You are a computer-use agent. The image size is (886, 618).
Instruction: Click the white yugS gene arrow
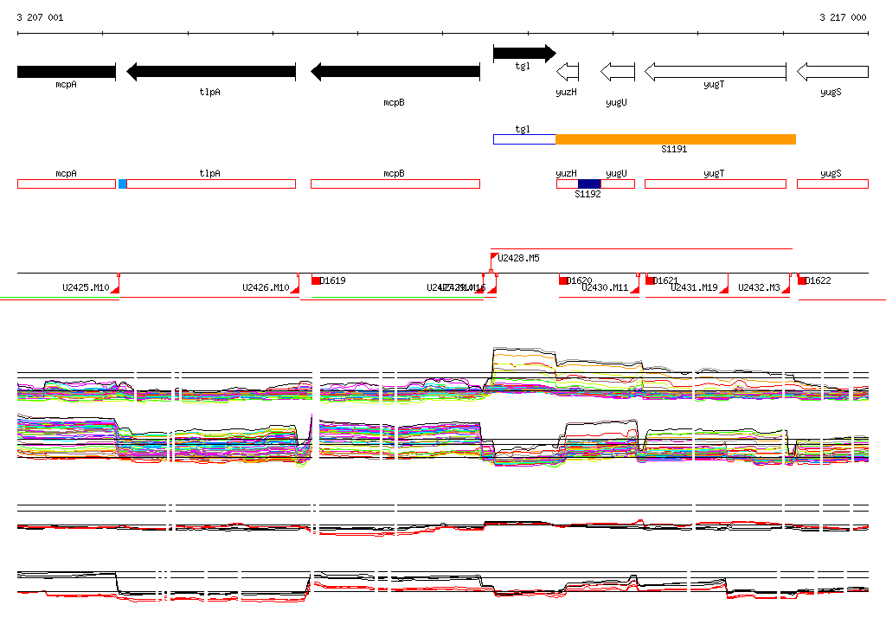tap(832, 72)
